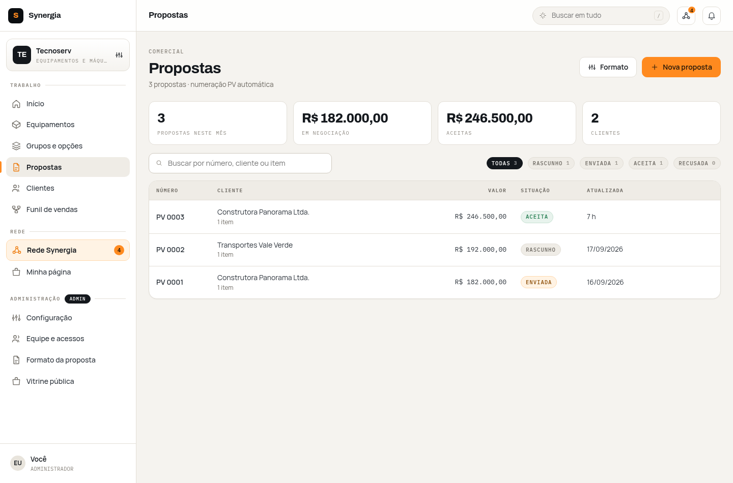733x483 pixels.
Task: Click the EU avatar
Action: point(18,463)
